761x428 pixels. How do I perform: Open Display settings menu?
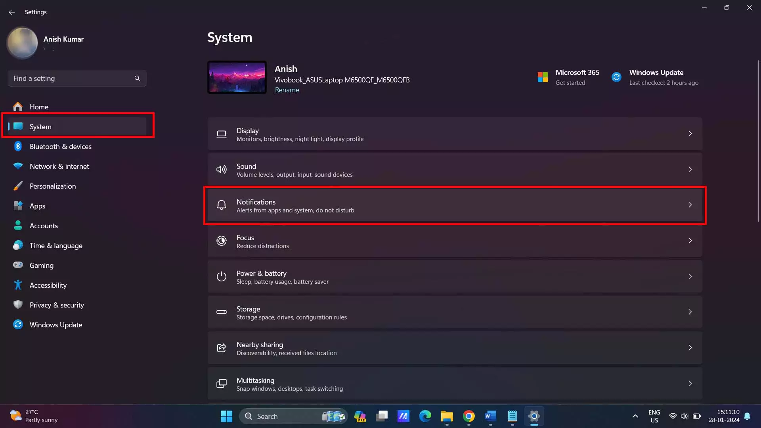click(454, 134)
